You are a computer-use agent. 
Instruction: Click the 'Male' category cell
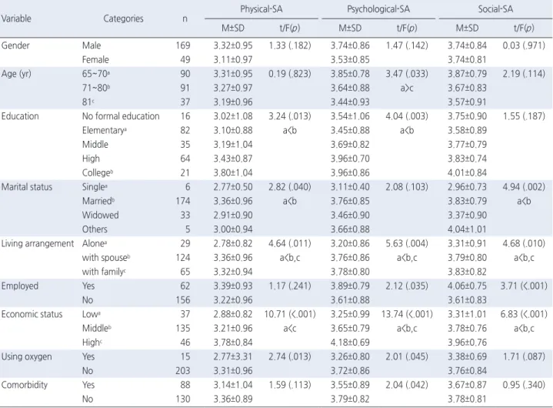point(92,45)
